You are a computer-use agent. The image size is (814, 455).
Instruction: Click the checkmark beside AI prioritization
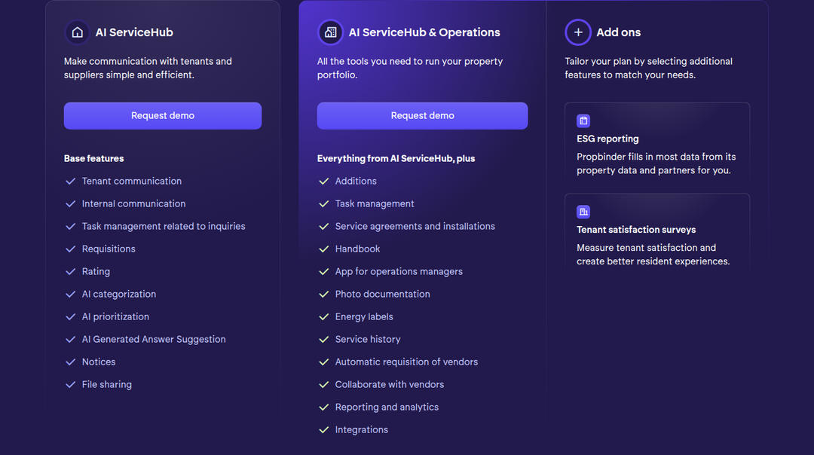pyautogui.click(x=71, y=316)
